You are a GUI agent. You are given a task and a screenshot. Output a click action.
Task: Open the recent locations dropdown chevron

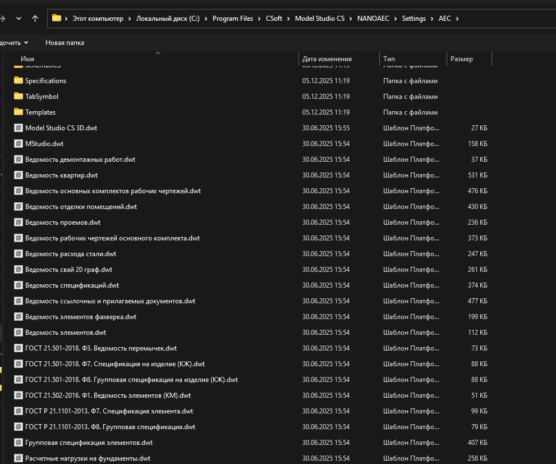coord(19,18)
